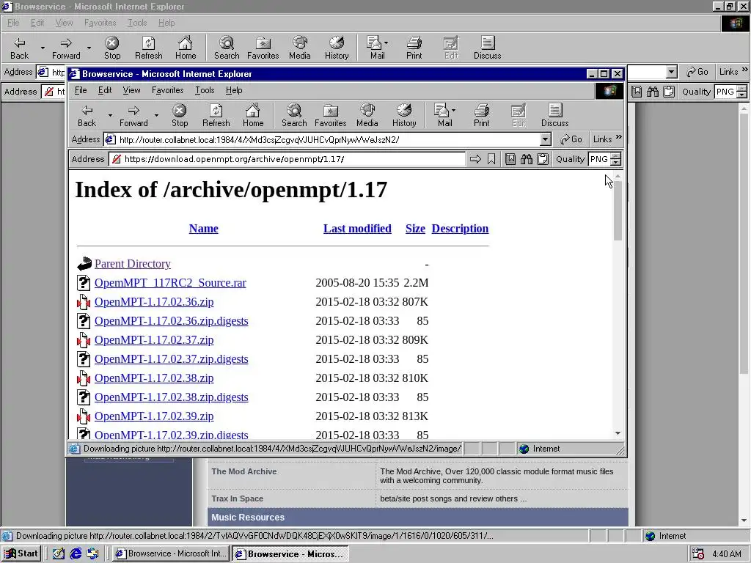This screenshot has width=751, height=563.
Task: Click Stop in the background window toolbar
Action: [x=112, y=48]
